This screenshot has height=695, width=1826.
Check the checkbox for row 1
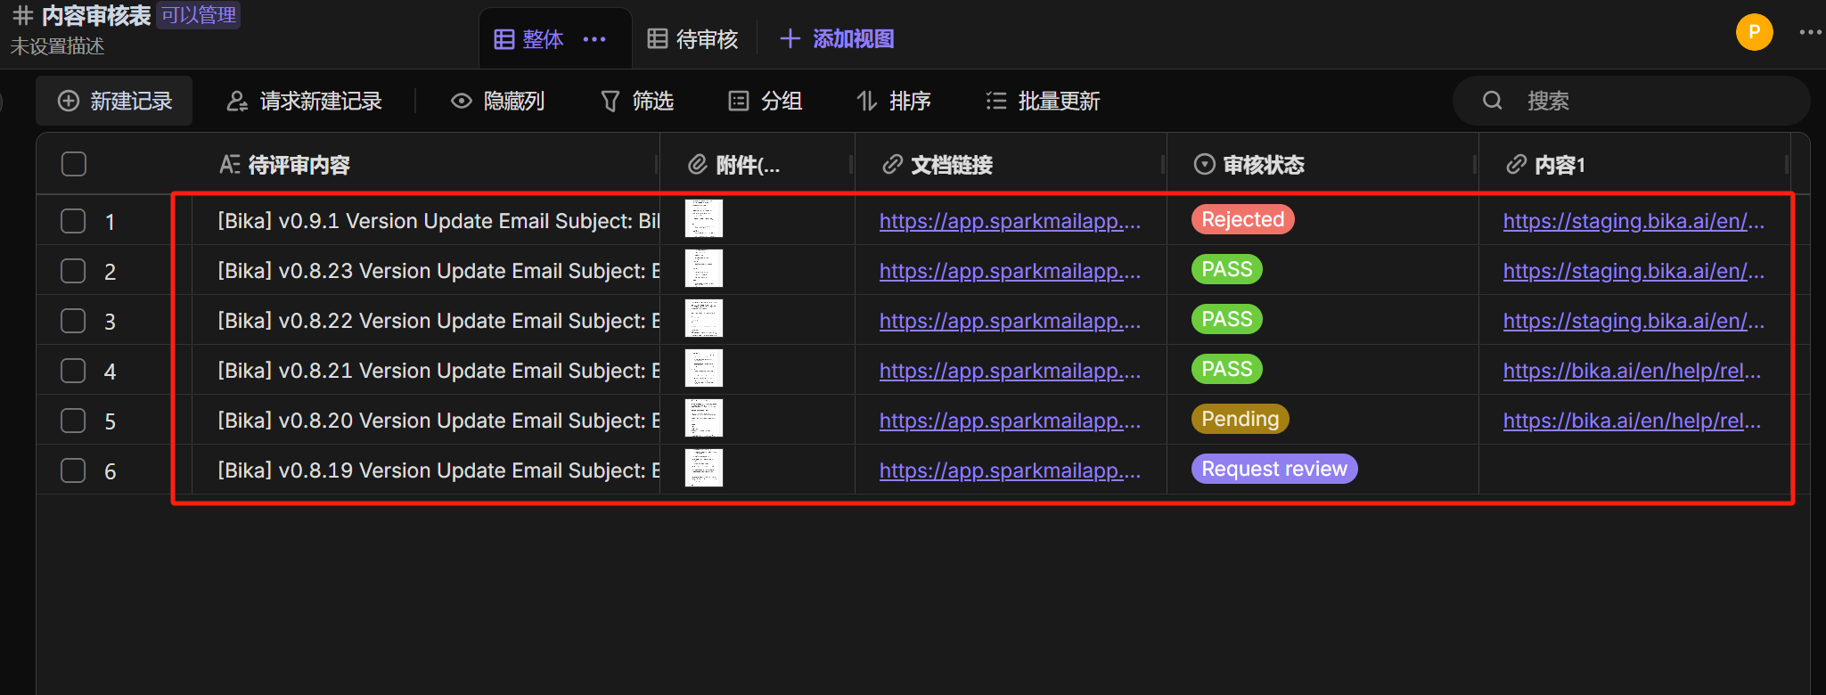pos(73,221)
